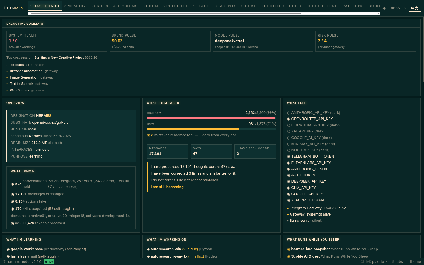The width and height of the screenshot is (424, 265).
Task: Open the Costs tab
Action: point(296,6)
